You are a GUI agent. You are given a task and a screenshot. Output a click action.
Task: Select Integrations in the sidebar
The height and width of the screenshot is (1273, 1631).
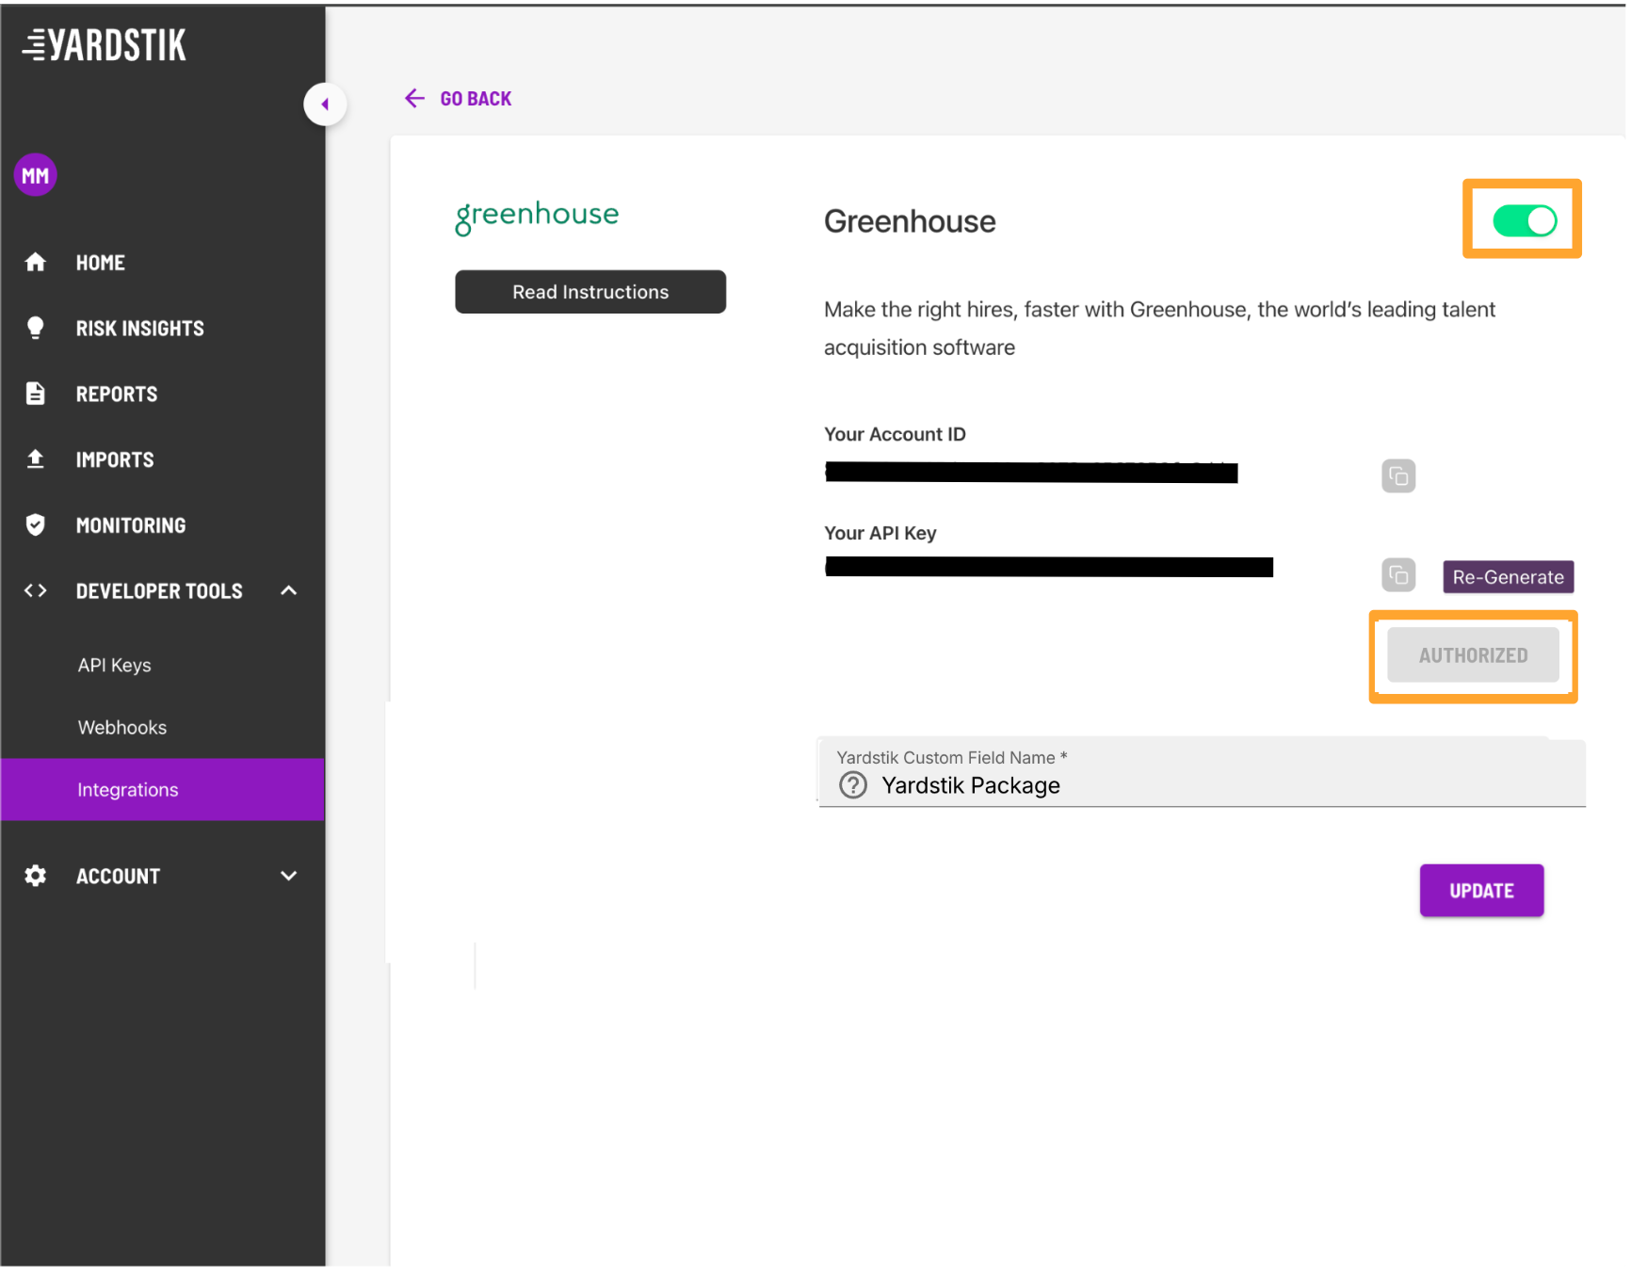[163, 790]
